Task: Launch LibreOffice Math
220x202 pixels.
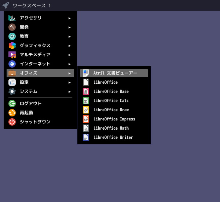Action: coord(114,128)
